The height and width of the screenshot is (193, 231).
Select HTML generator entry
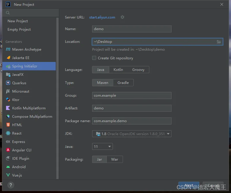(29, 125)
